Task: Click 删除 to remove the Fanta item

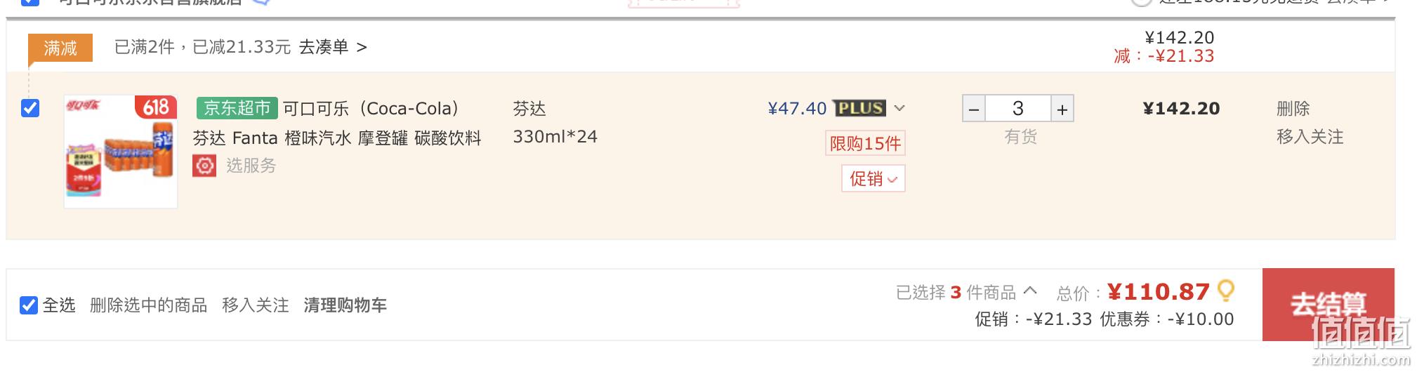Action: [1293, 108]
